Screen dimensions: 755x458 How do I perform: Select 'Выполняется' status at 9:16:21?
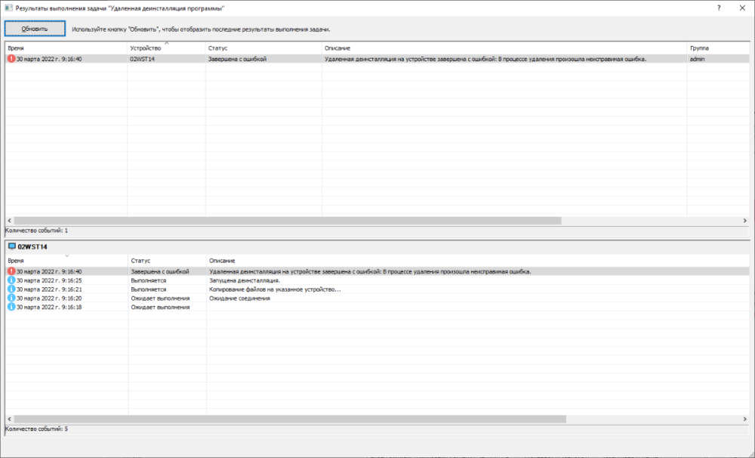[148, 289]
